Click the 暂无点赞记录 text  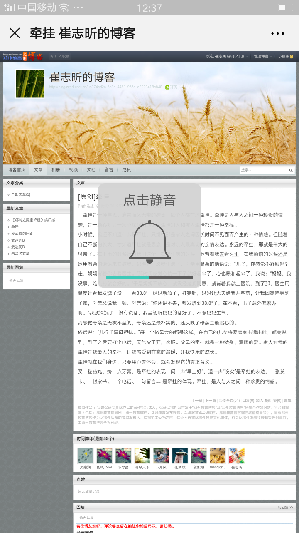(x=88, y=491)
